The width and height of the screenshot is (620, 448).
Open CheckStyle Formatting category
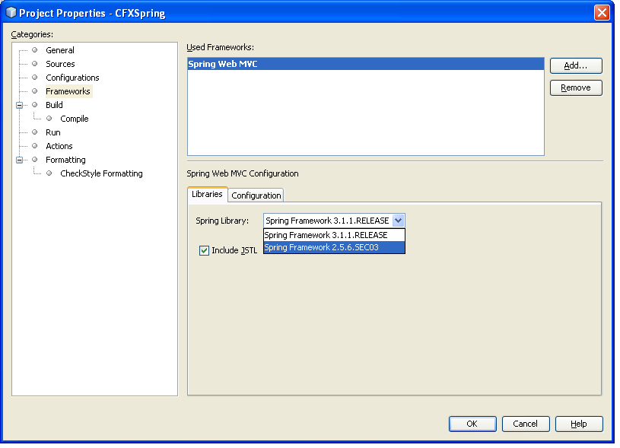101,173
